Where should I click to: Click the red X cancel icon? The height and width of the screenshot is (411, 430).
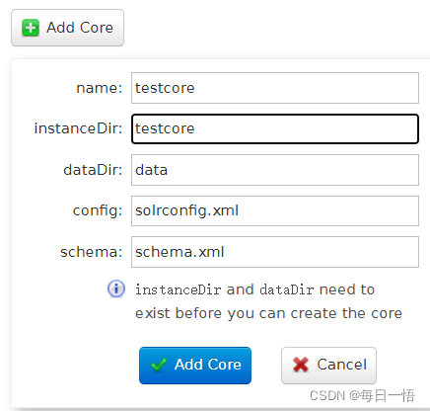301,365
